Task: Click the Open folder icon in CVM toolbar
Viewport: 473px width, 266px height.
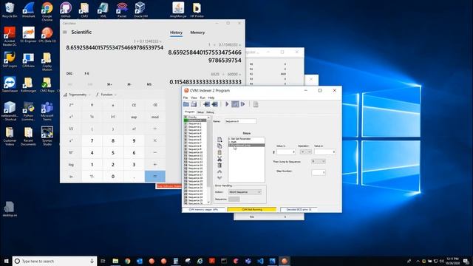Action: 186,104
